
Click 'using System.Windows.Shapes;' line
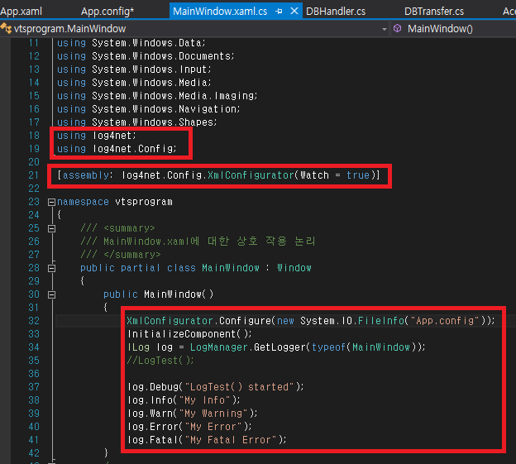(x=137, y=122)
